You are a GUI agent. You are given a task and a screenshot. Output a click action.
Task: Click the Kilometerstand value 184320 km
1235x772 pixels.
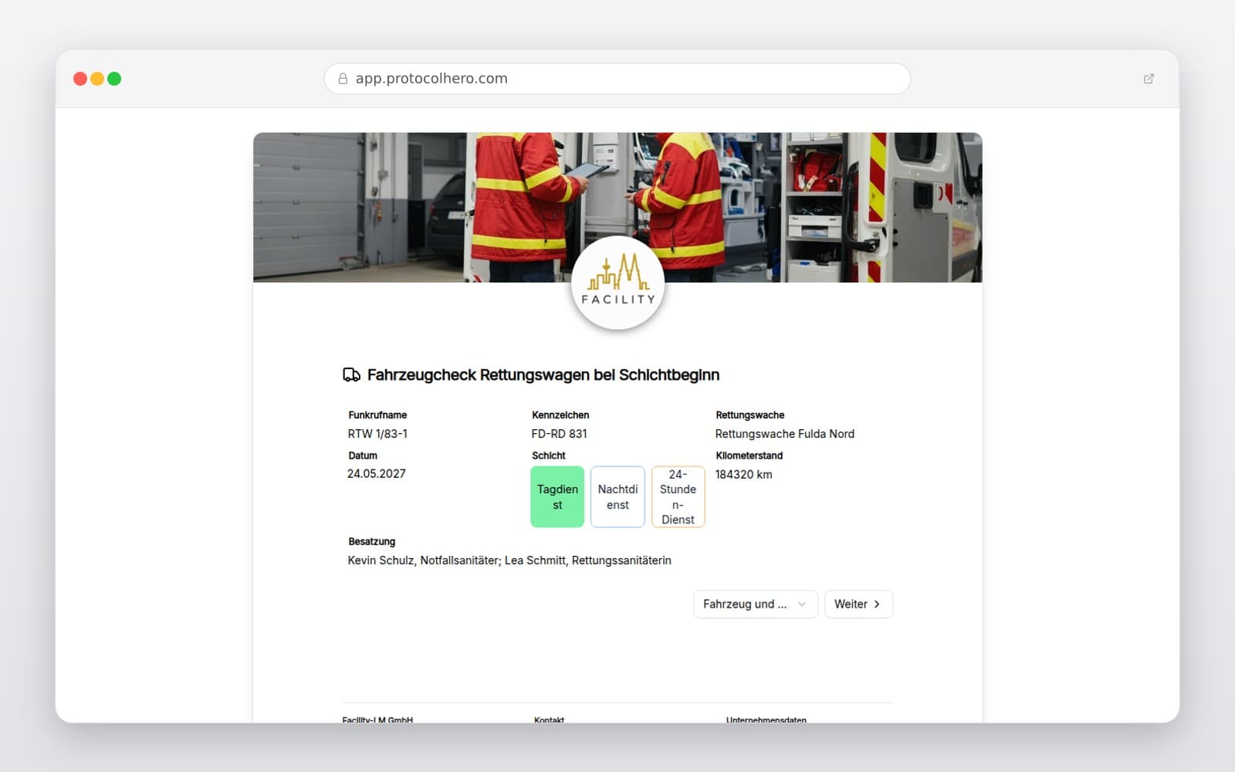743,475
